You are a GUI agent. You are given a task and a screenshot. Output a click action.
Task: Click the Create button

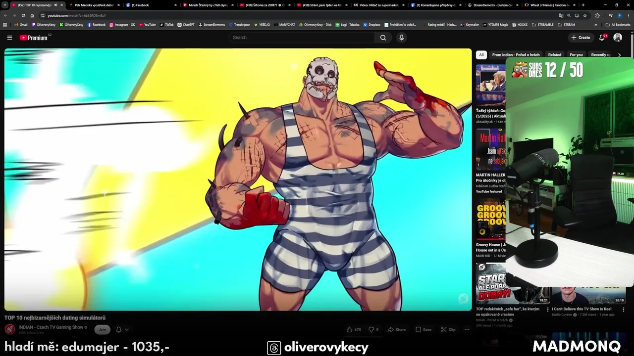[x=581, y=38]
